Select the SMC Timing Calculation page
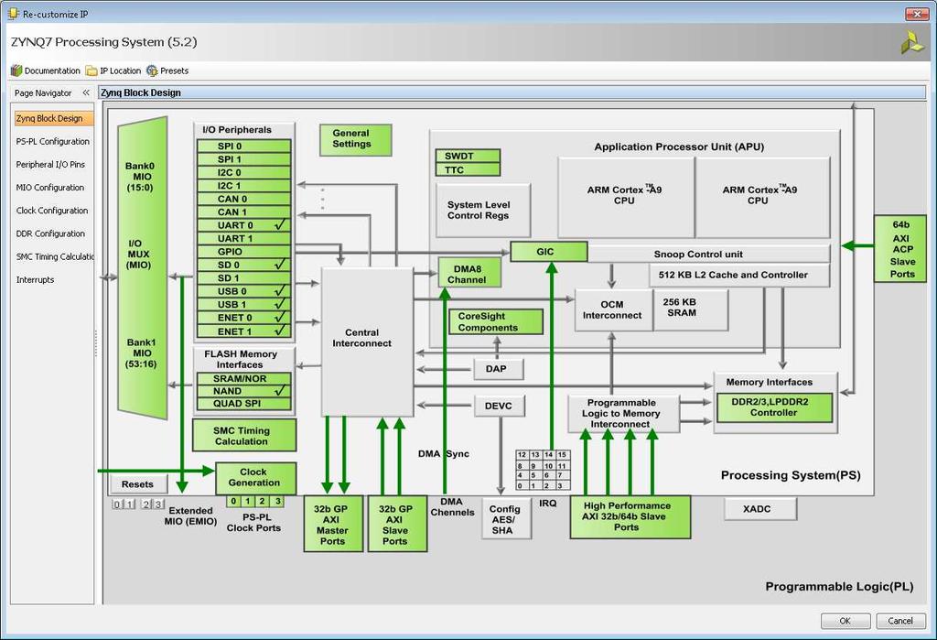Viewport: 937px width, 640px height. [54, 256]
